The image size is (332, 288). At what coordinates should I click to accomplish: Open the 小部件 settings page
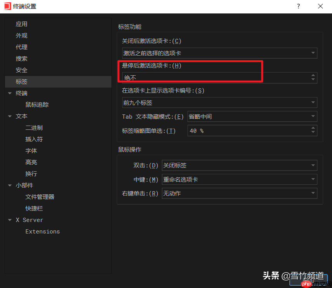tap(24, 185)
